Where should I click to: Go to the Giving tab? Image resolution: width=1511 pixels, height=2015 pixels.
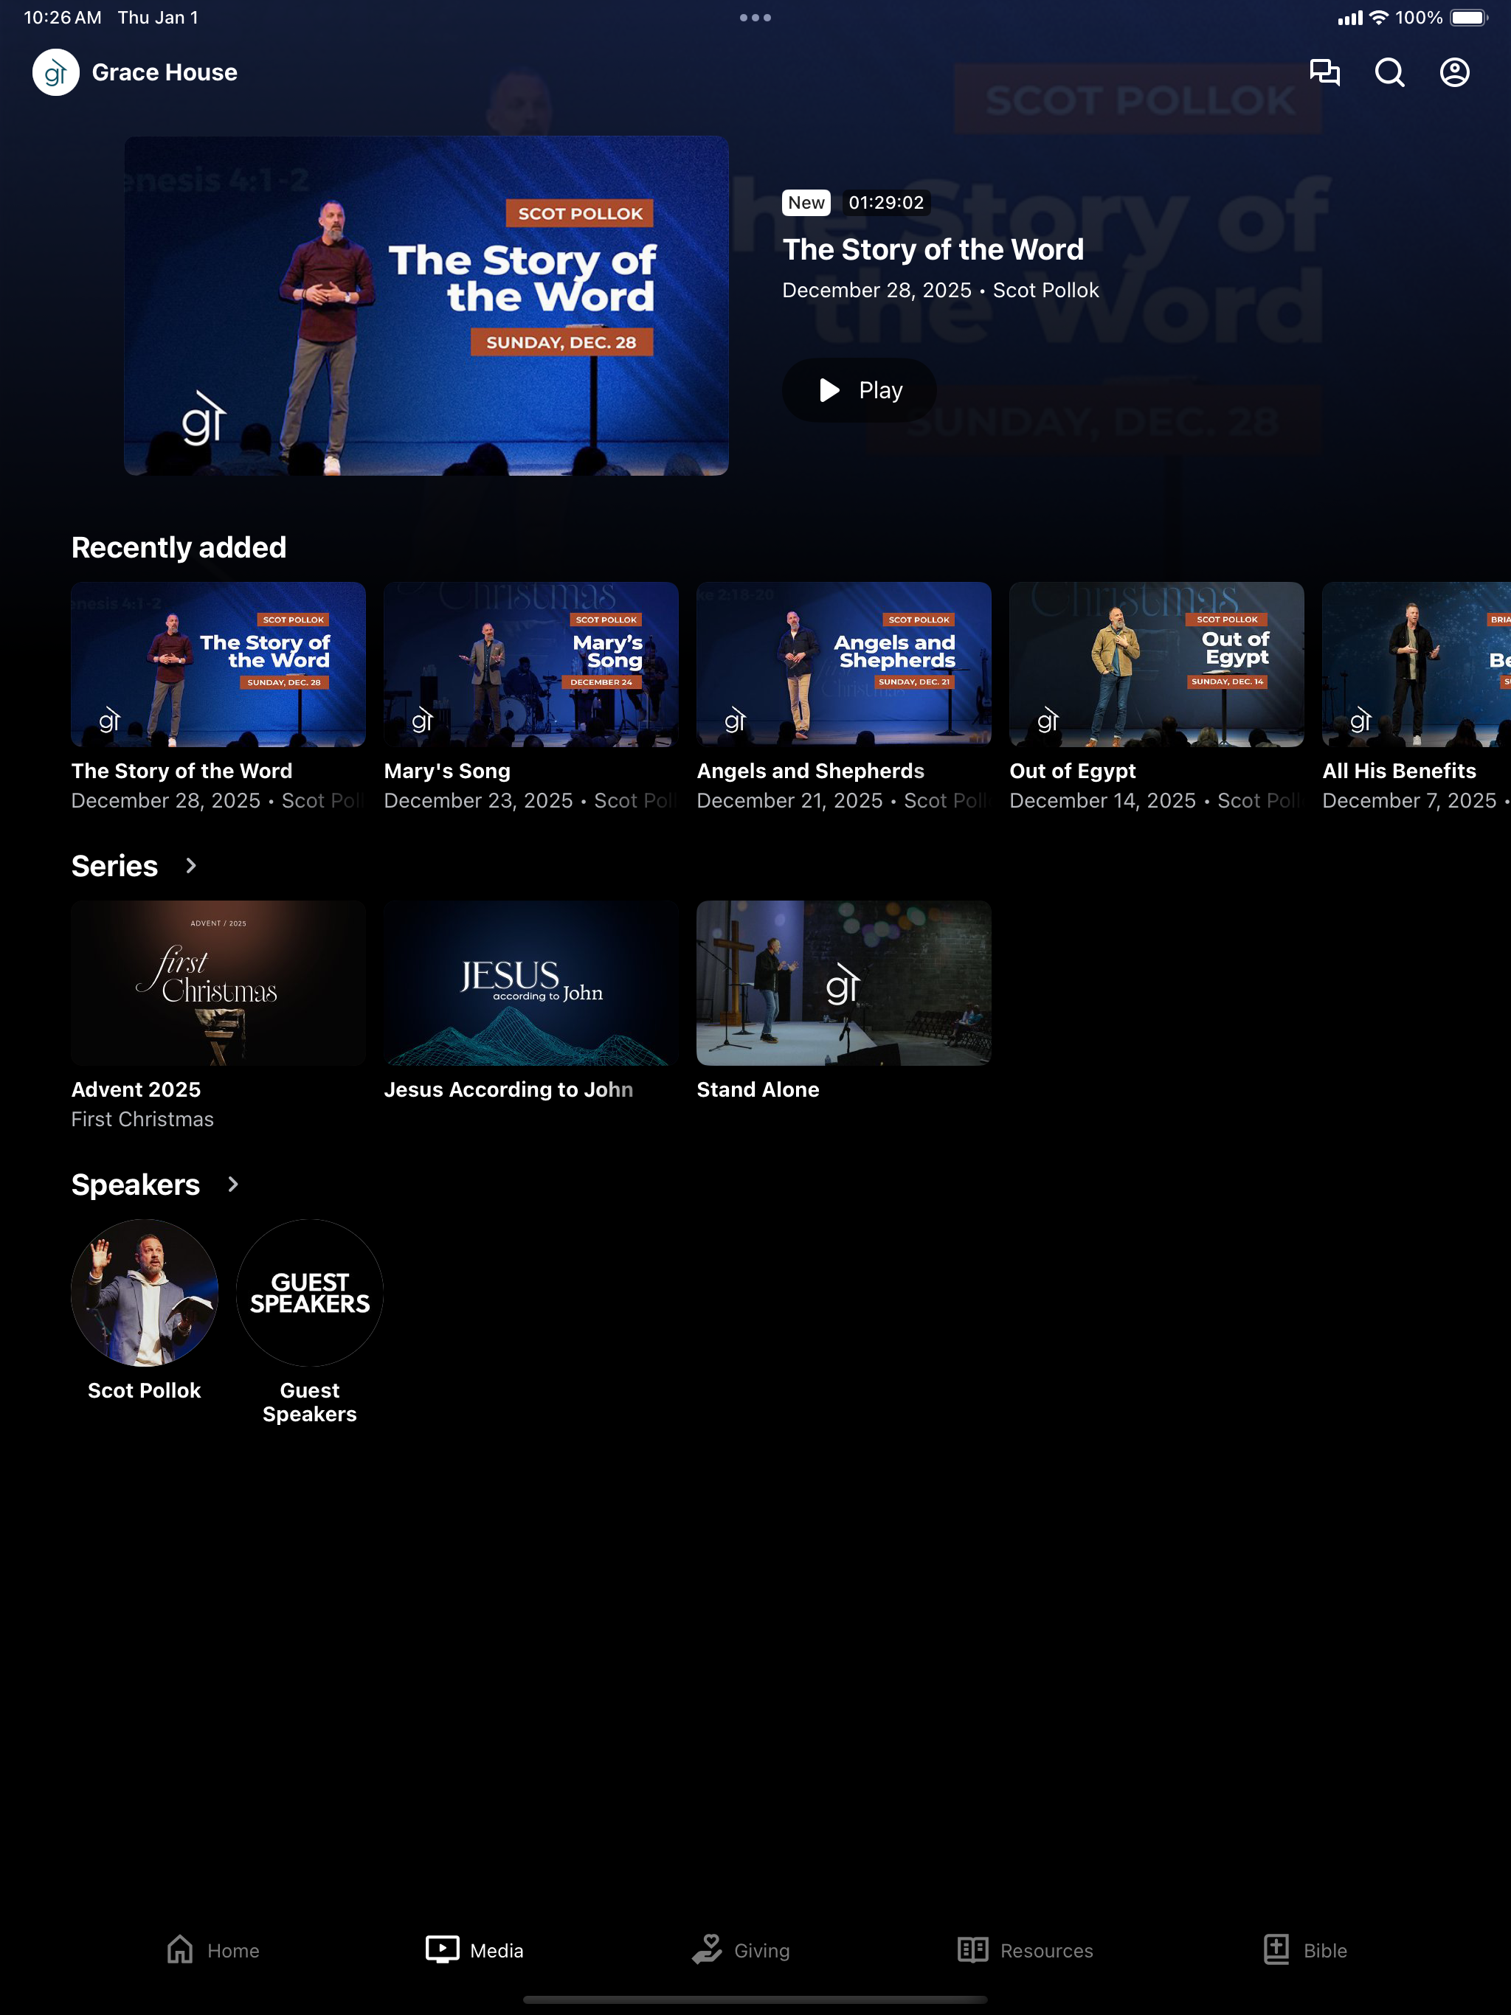click(x=741, y=1950)
